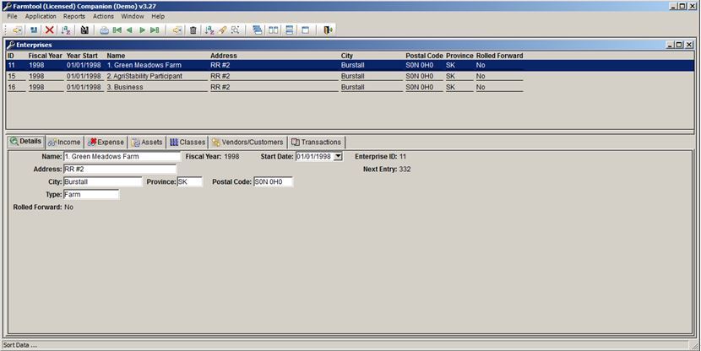Open the Classes tab
701x351 pixels.
point(187,142)
